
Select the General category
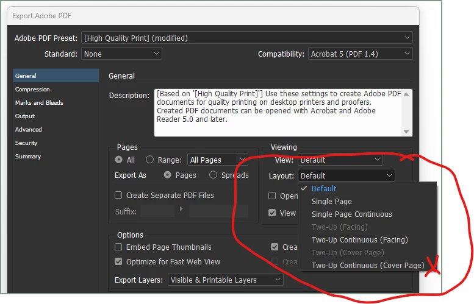pyautogui.click(x=56, y=76)
